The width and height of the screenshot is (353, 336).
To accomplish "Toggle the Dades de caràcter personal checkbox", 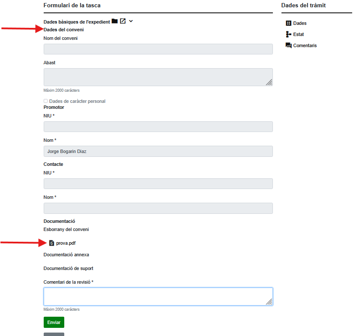I will (46, 101).
